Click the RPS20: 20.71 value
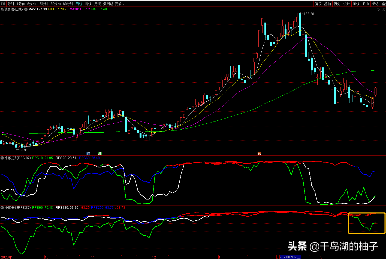Viewport: 386px width, 259px height. click(x=66, y=158)
